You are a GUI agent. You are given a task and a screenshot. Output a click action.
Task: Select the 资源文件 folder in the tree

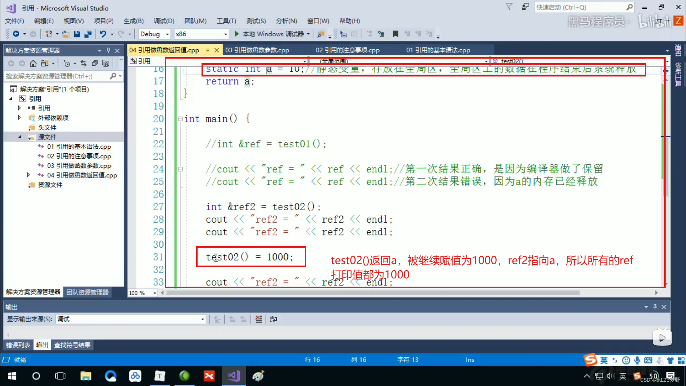50,184
